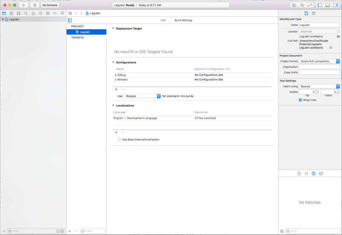Open the Report navigator

[62, 13]
